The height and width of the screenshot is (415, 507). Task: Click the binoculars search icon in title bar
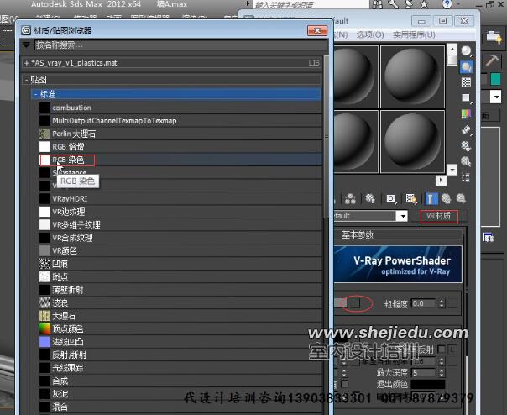[378, 4]
